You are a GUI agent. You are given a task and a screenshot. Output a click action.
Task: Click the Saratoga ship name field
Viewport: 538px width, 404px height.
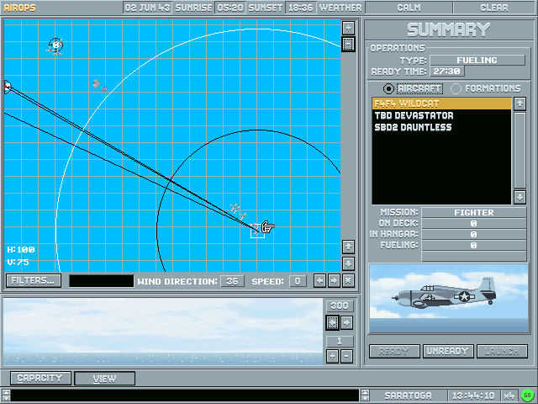[x=408, y=396]
